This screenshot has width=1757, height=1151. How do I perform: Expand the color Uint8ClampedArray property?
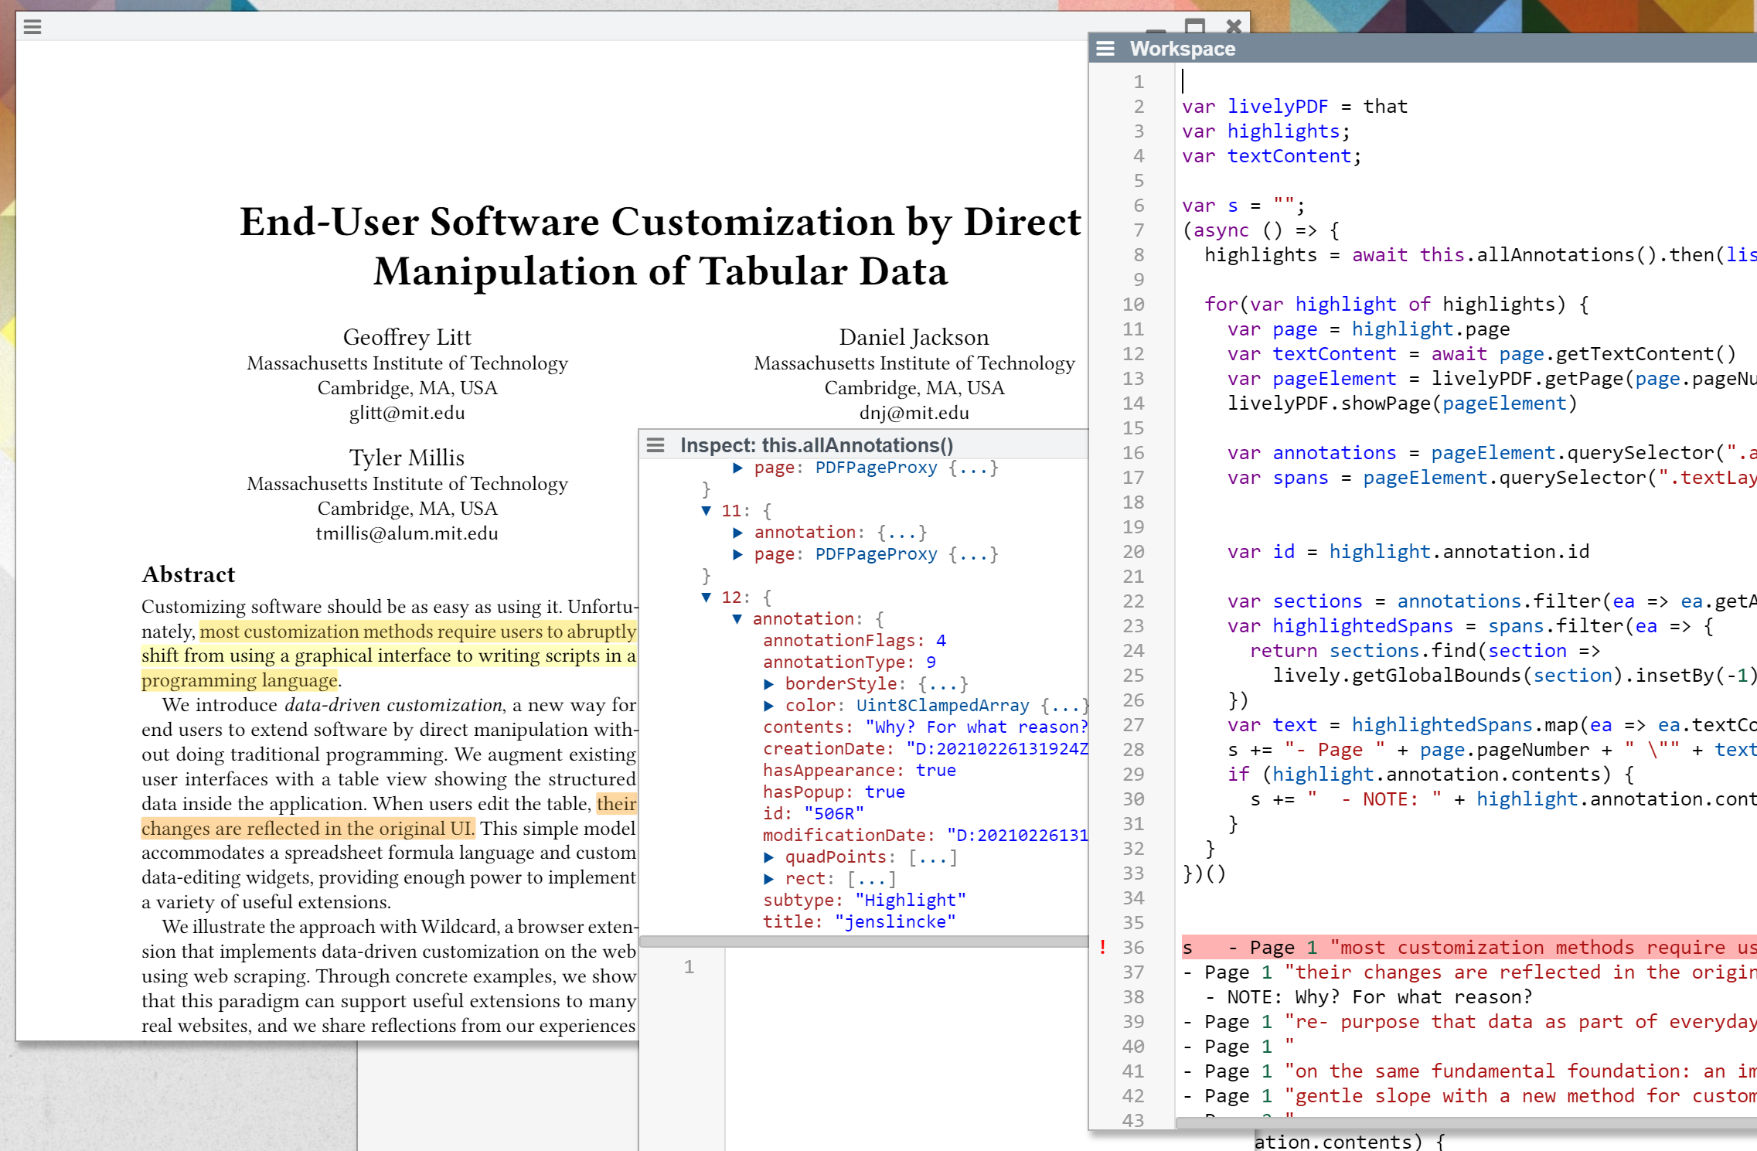tap(768, 705)
